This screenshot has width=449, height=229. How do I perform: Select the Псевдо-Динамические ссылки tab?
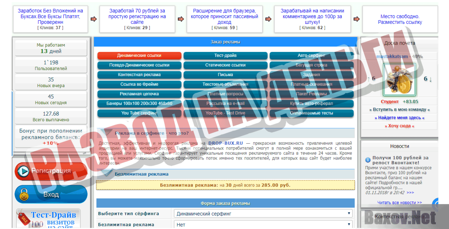coord(139,65)
